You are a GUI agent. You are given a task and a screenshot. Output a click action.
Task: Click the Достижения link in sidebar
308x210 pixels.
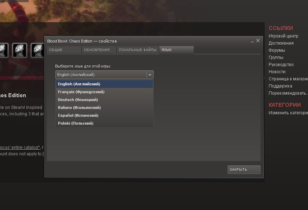pos(281,43)
